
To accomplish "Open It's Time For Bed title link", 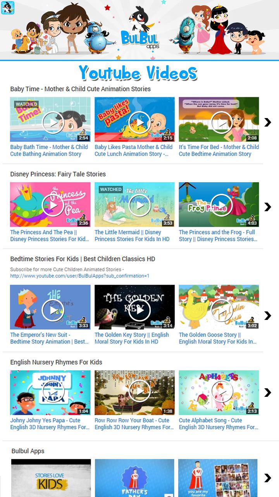I will click(x=219, y=150).
